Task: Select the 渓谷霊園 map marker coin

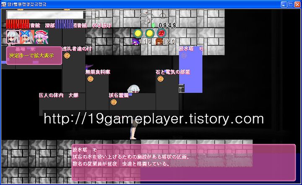Action: (x=114, y=102)
